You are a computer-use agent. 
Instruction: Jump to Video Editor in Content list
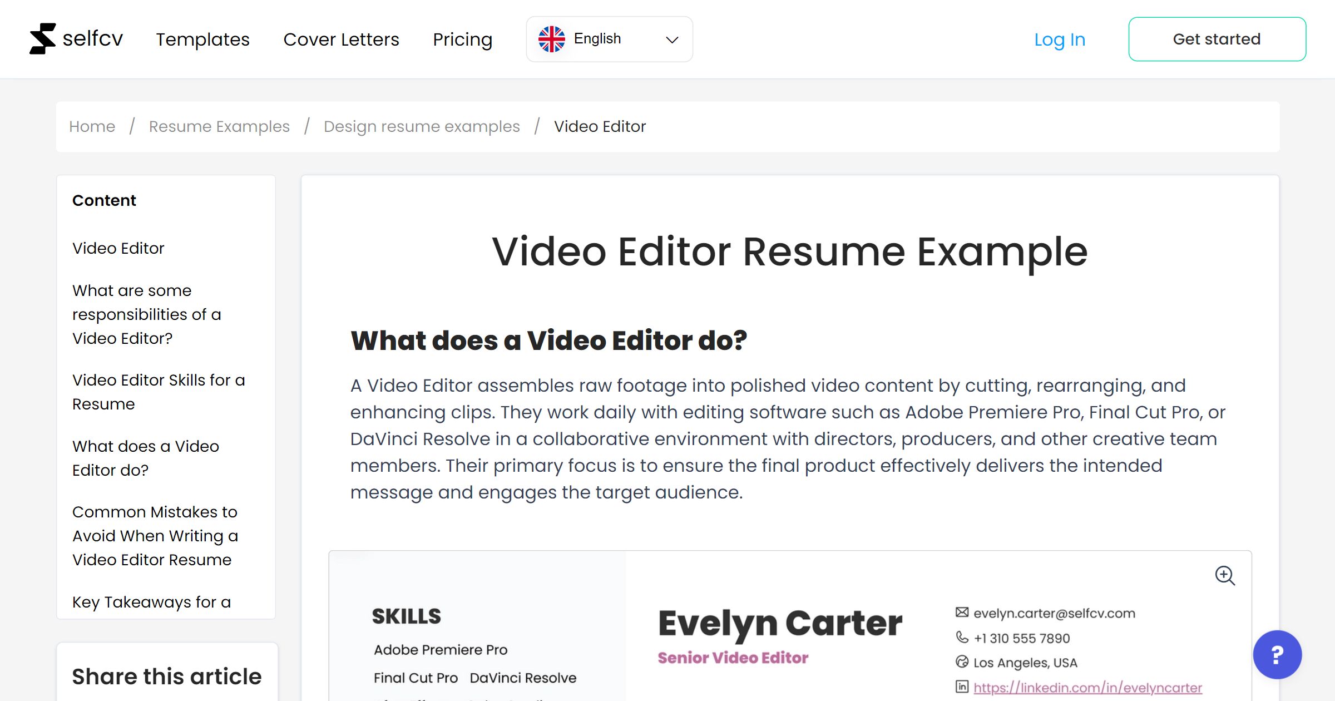118,248
